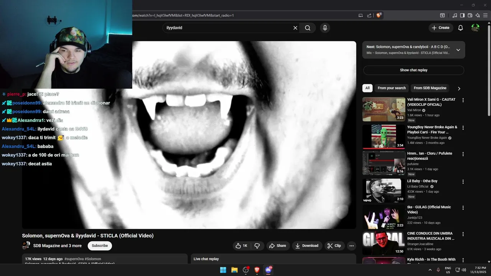Open Brave Leo AI sparkle icon
491x276 pixels.
point(478,15)
